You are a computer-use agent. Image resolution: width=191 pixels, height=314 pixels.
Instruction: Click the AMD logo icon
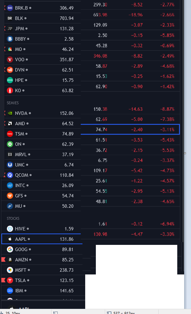coord(10,123)
